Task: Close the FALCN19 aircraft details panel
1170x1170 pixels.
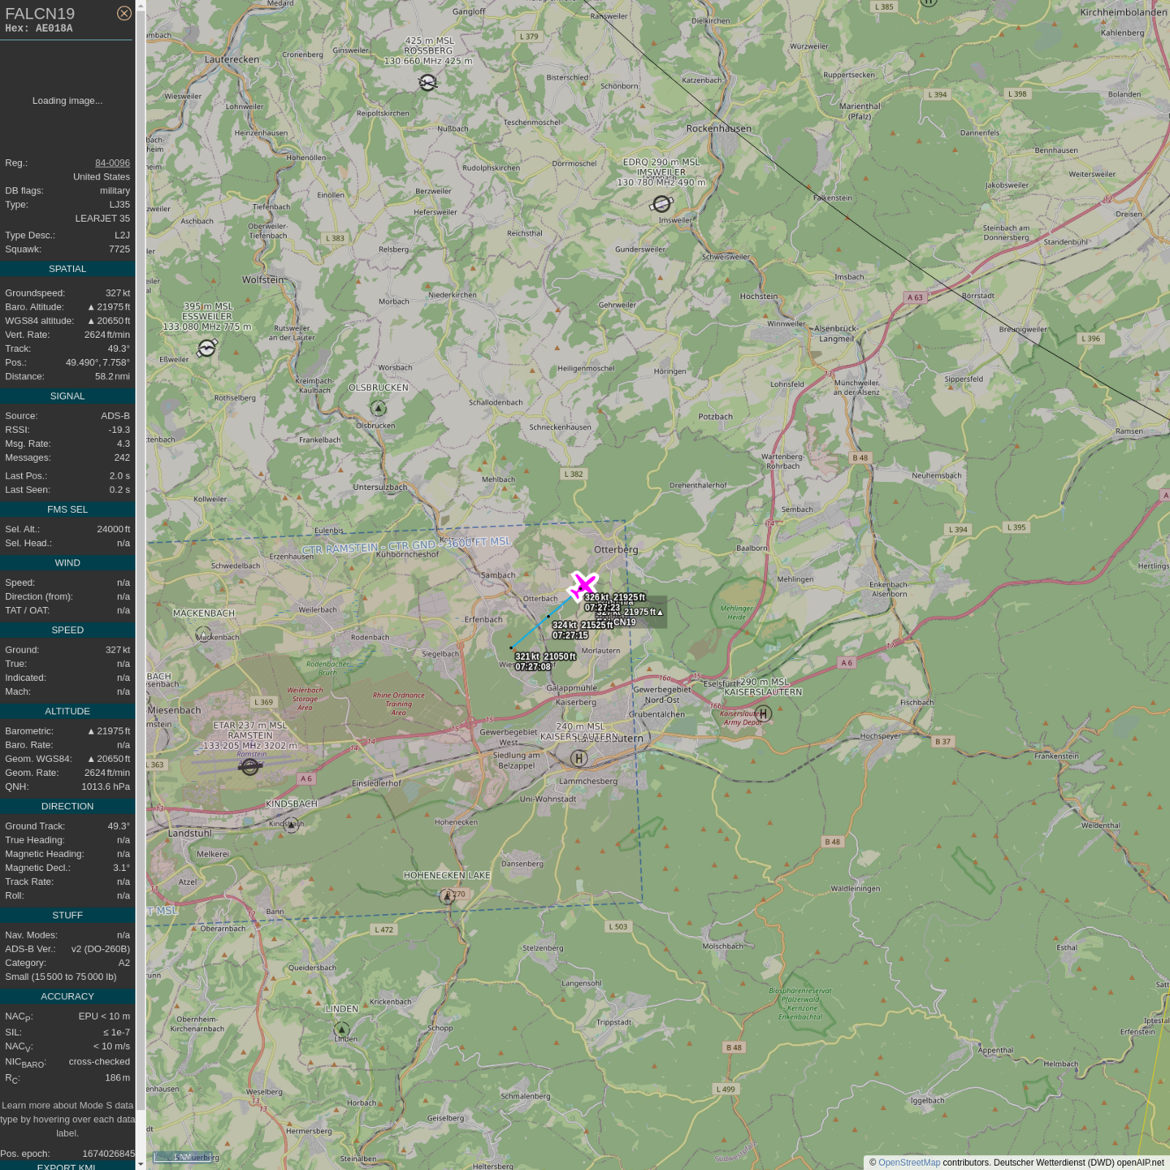Action: point(123,13)
